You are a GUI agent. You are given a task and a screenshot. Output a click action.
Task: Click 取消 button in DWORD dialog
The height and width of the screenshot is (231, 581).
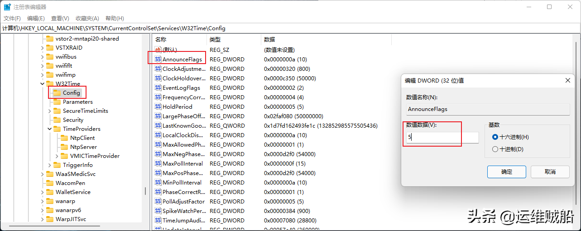click(x=550, y=172)
